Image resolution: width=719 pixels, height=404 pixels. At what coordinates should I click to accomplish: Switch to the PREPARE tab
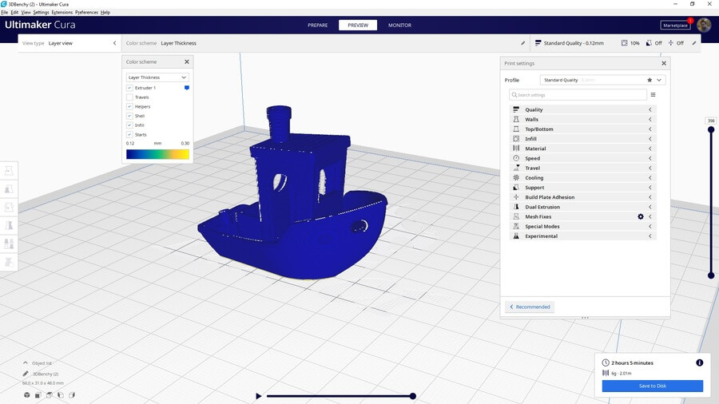[x=318, y=25]
